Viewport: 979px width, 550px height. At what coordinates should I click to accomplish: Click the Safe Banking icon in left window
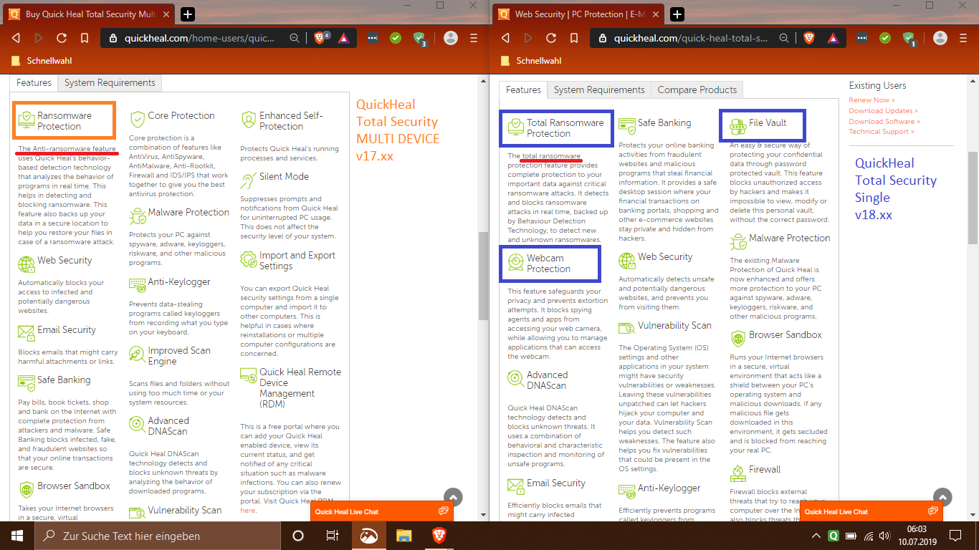pyautogui.click(x=27, y=383)
